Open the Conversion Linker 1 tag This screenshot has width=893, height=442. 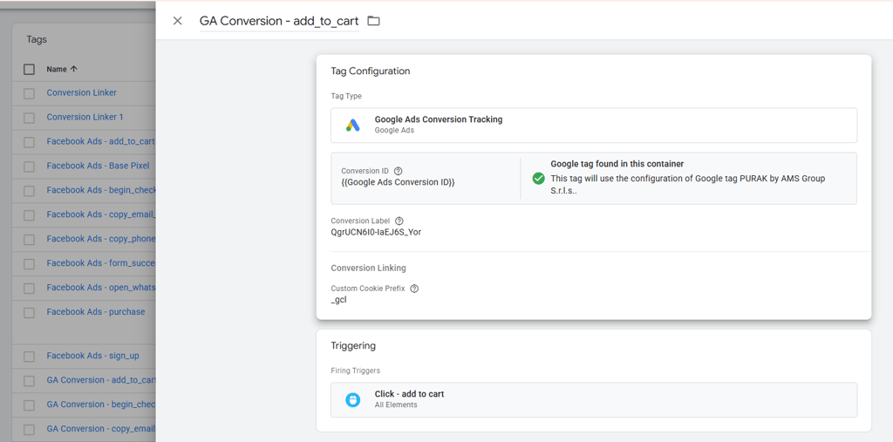[x=85, y=117]
